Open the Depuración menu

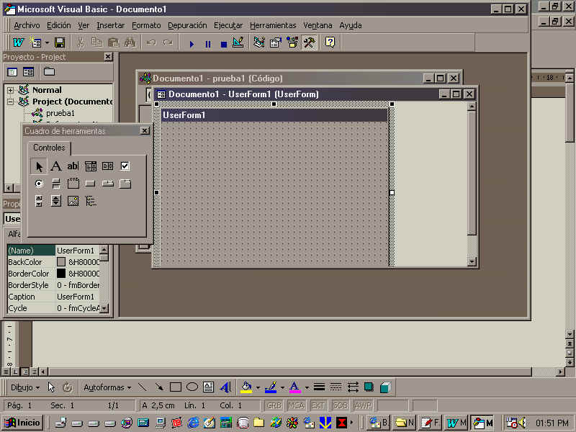(x=187, y=25)
